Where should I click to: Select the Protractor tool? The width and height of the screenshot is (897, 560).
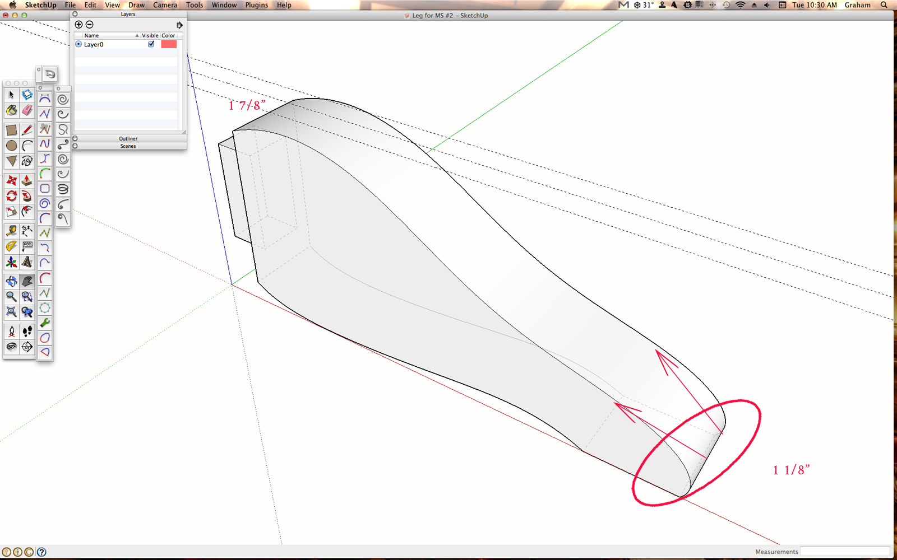[11, 246]
